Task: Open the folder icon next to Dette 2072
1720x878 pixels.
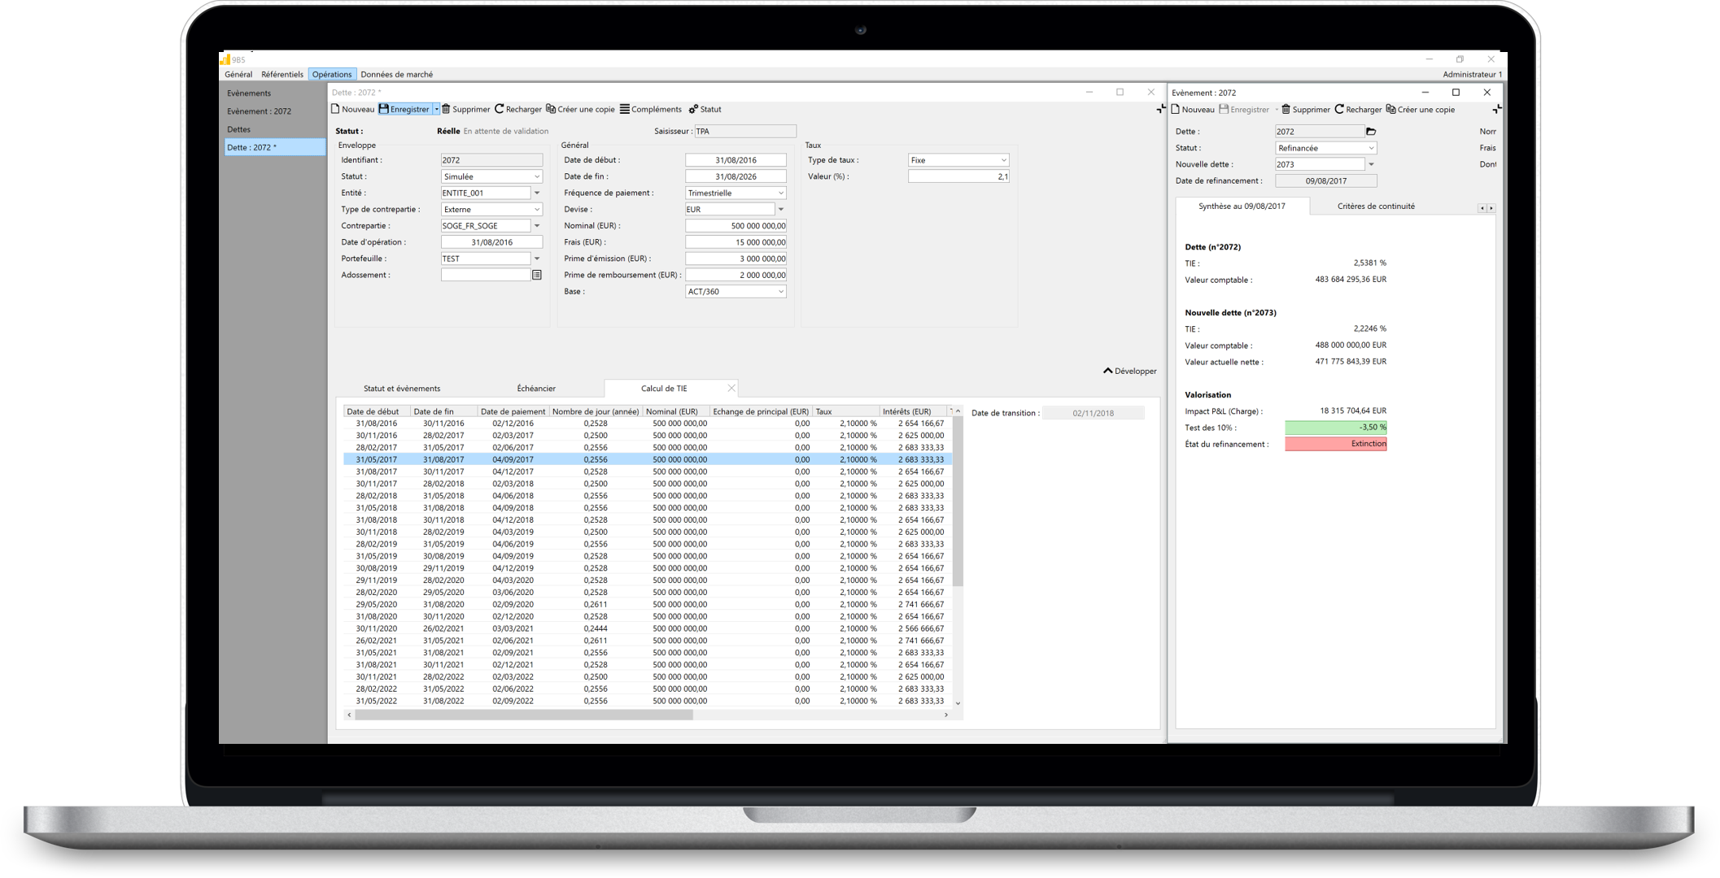Action: click(x=1371, y=132)
